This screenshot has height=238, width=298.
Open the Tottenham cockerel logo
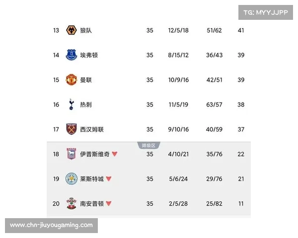click(x=71, y=105)
